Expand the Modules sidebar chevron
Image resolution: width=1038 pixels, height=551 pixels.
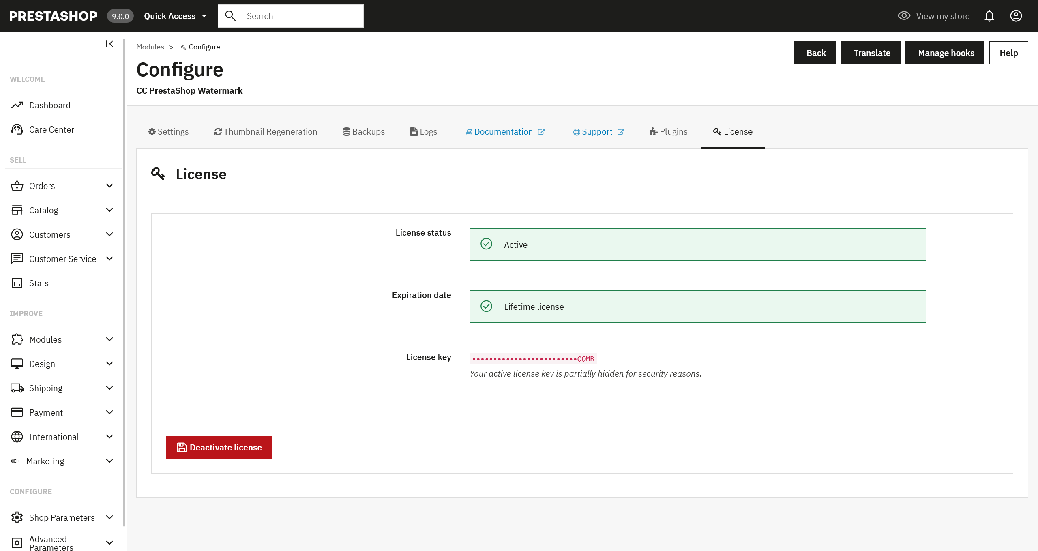(x=109, y=339)
